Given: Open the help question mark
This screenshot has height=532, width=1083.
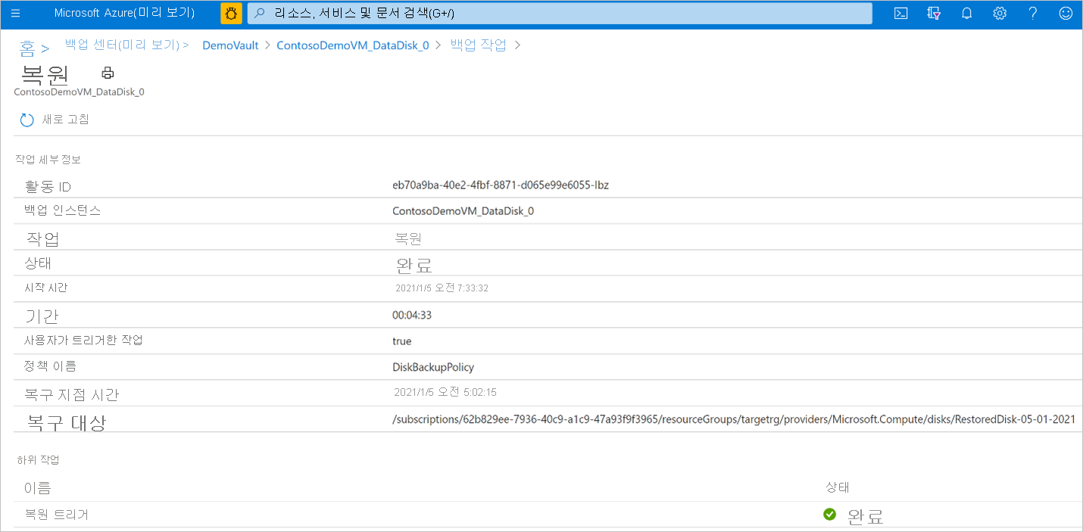Looking at the screenshot, I should tap(1033, 14).
